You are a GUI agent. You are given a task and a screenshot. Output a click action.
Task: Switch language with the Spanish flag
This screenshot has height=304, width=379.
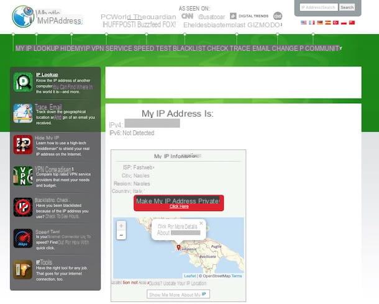tap(328, 23)
